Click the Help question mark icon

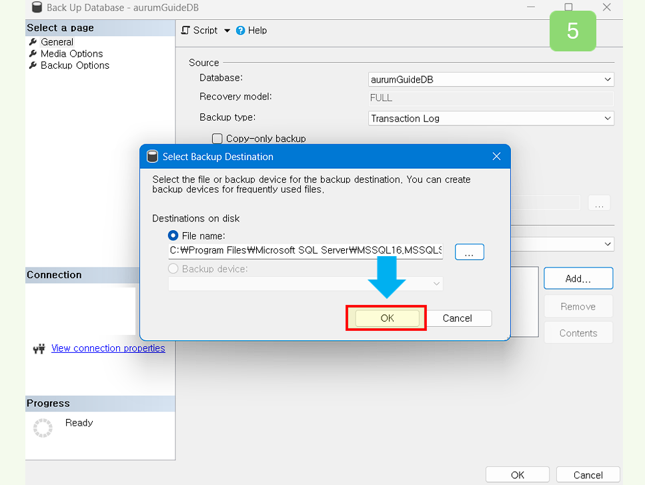click(x=240, y=31)
